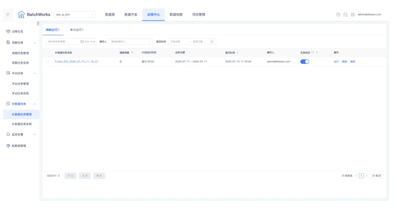
Task: Collapse the 补数据任务 group chevron
Action: click(34, 104)
